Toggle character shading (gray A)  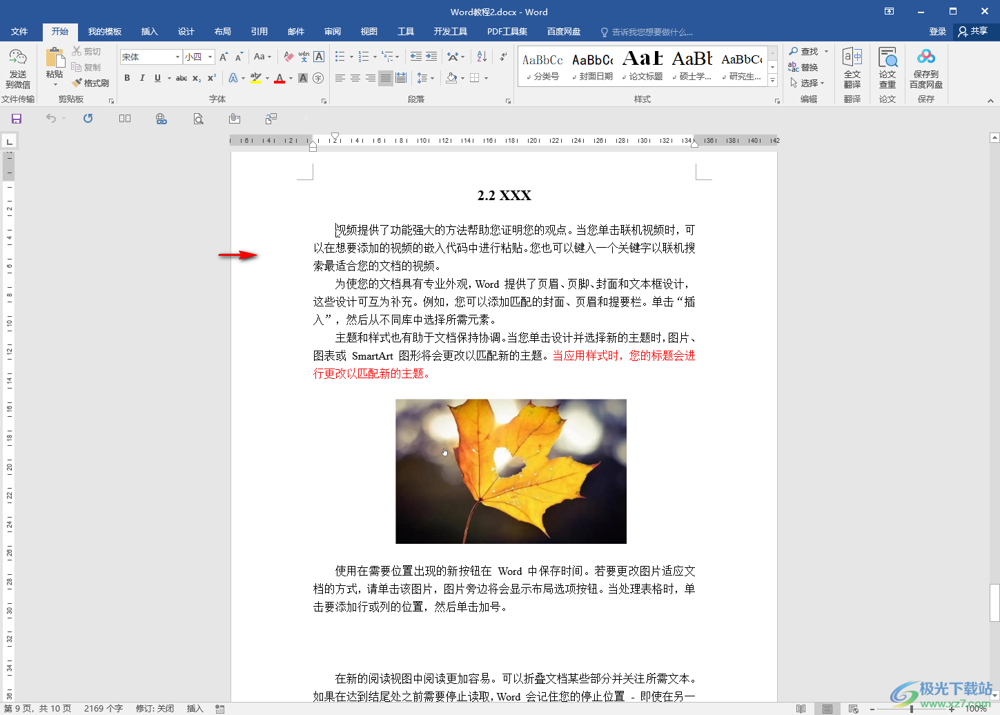(x=303, y=78)
